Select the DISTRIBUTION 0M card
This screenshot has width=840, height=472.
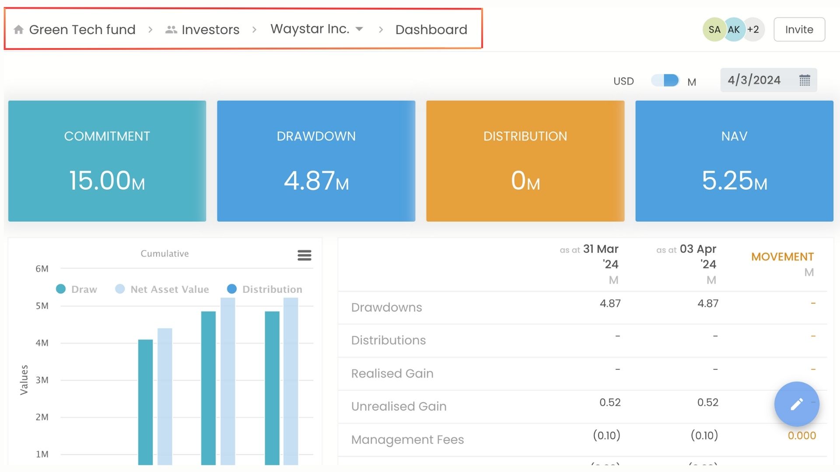point(525,161)
